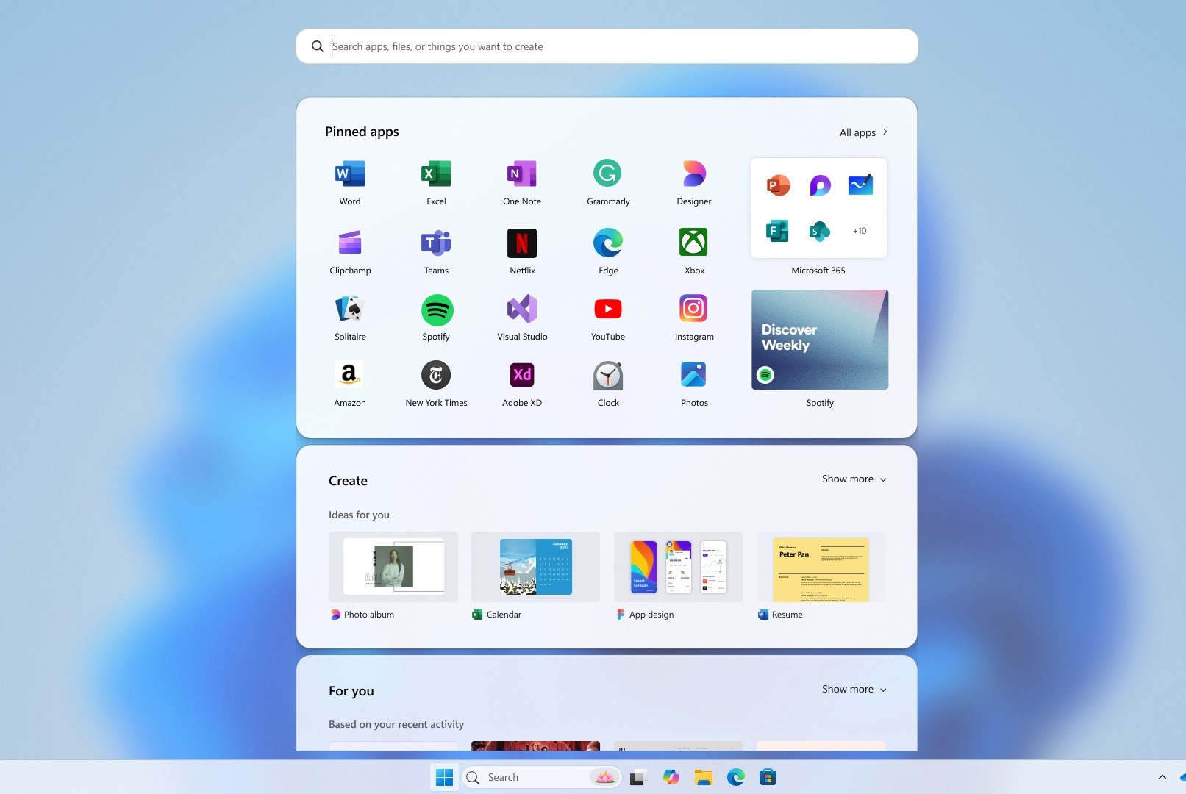The height and width of the screenshot is (794, 1186).
Task: Open the Microsoft 365 app group
Action: click(818, 208)
